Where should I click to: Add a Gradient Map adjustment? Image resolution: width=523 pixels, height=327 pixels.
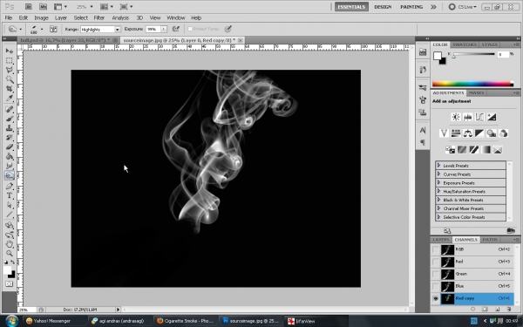point(486,150)
